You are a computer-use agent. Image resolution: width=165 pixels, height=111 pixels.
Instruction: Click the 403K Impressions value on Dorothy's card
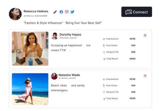click(x=133, y=39)
